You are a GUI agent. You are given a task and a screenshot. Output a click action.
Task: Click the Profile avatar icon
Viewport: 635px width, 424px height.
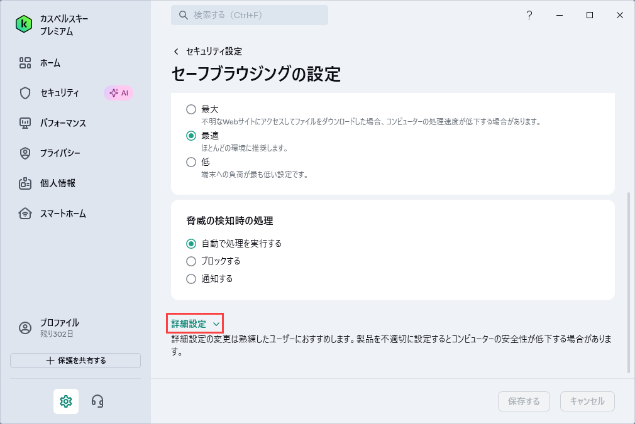point(25,328)
